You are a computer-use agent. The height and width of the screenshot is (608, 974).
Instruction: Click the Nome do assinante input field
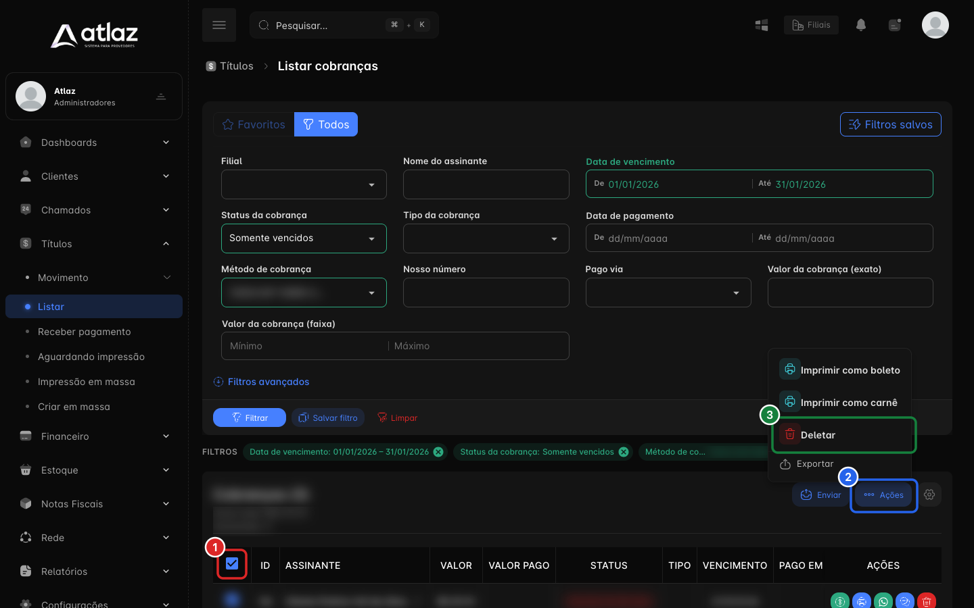486,184
